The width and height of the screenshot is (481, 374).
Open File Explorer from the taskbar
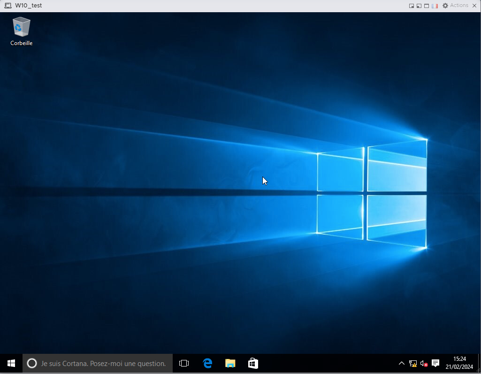[x=230, y=363]
